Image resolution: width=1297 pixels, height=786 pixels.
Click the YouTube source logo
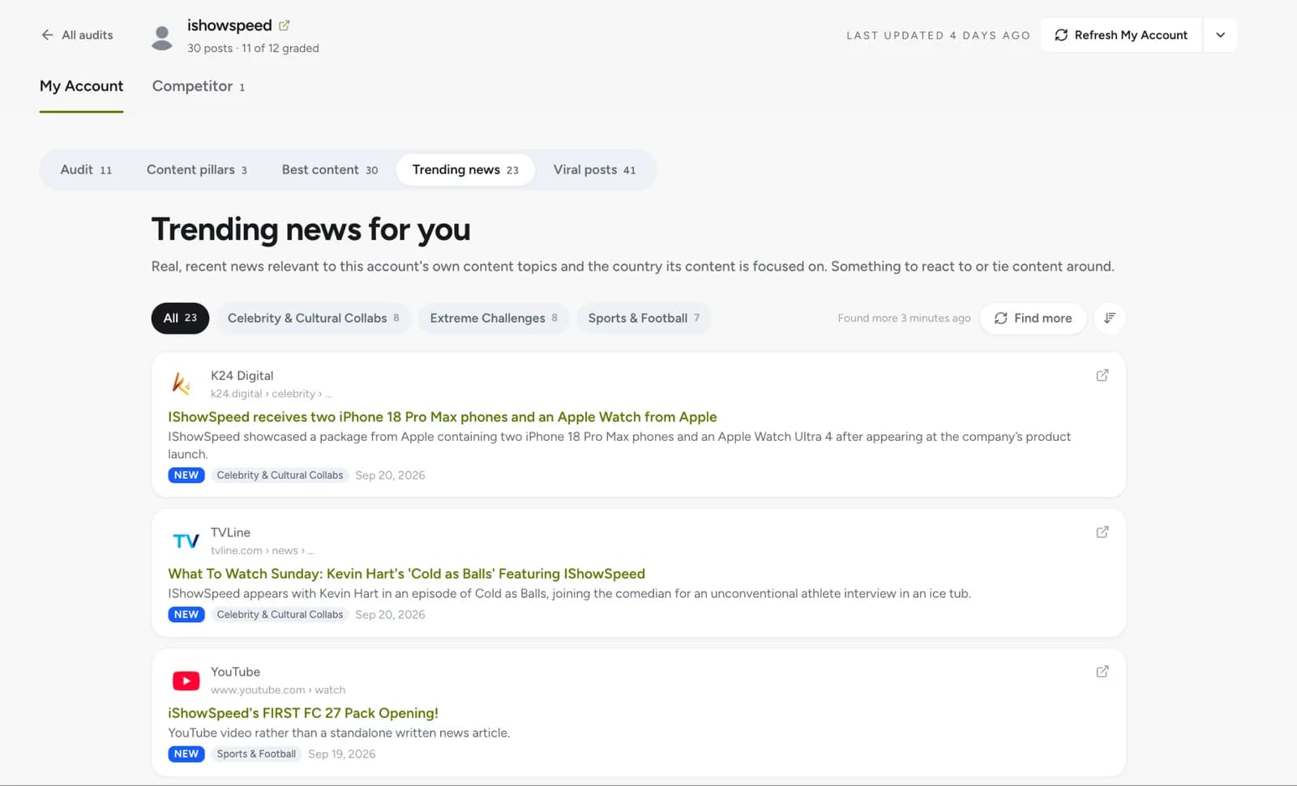click(x=186, y=681)
